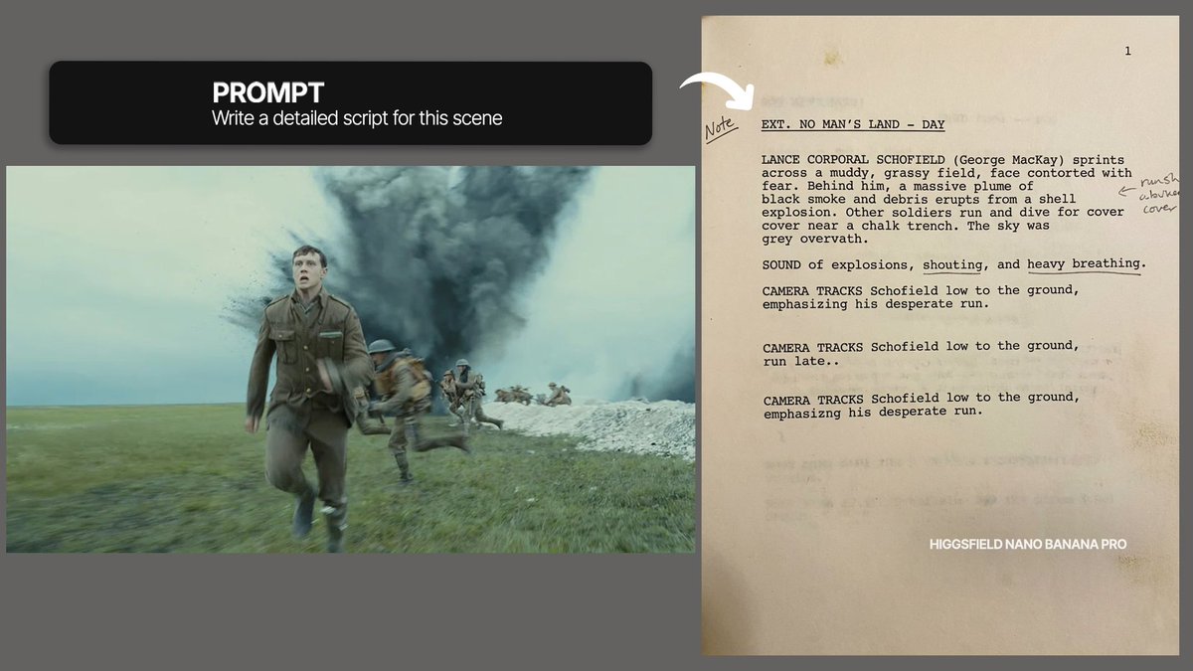
Task: Click the underlined phrase "heavy breathing"
Action: (x=1085, y=264)
